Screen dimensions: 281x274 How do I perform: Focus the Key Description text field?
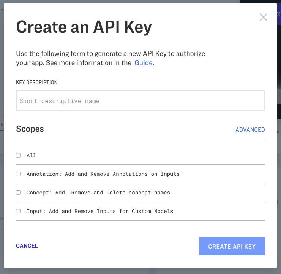pos(140,101)
